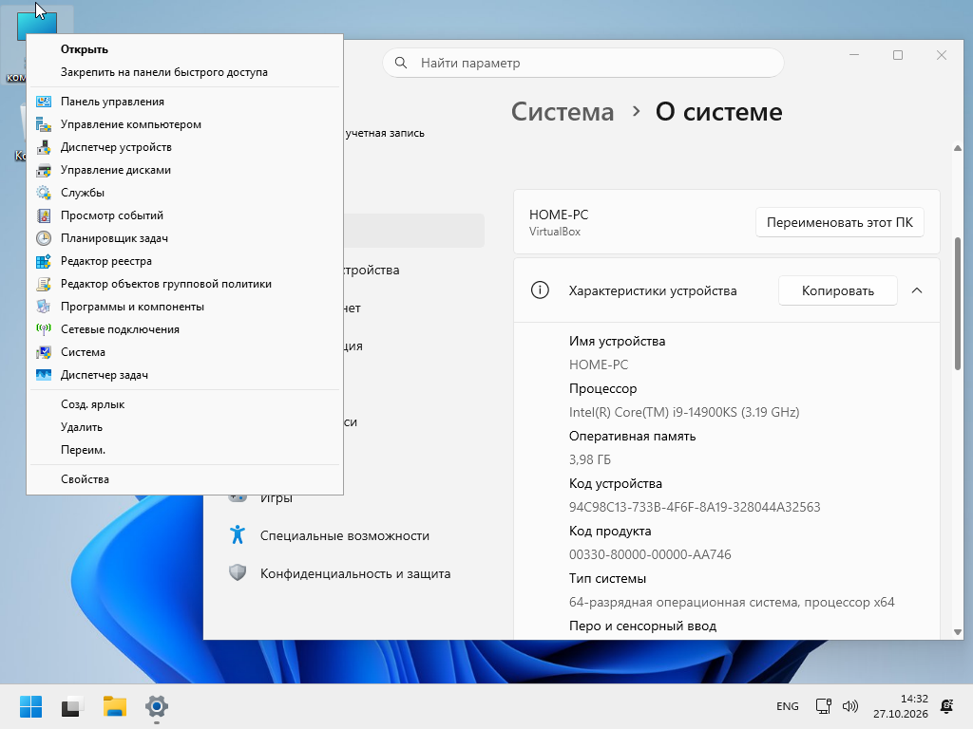Click the Управление дисками drive icon
Screen dimensions: 973x729
pos(44,170)
